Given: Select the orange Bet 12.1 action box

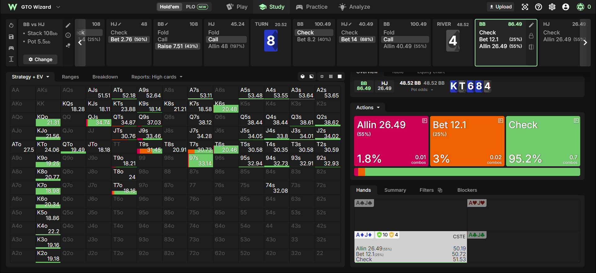Looking at the screenshot, I should coord(467,141).
